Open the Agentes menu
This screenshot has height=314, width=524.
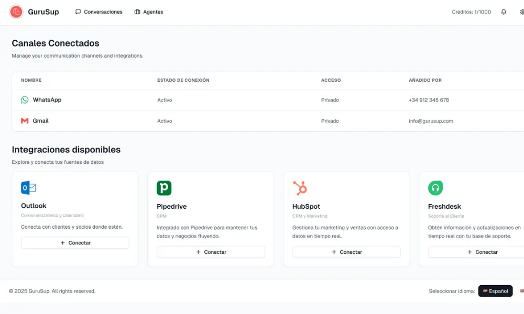[149, 12]
